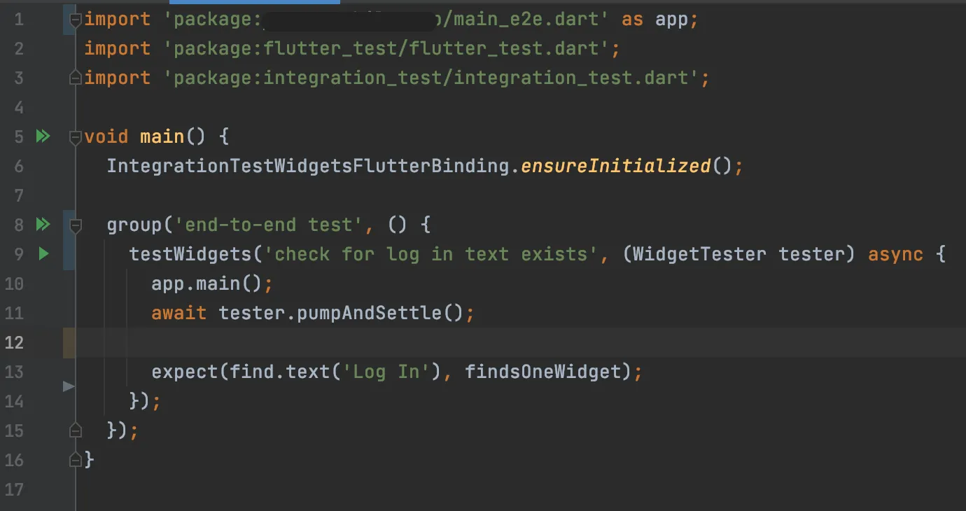Click the 'ensureInitialized' method call
Viewport: 966px width, 511px height.
pos(616,166)
